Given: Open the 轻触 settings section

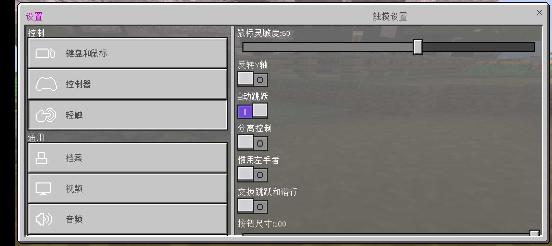Looking at the screenshot, I should [128, 115].
